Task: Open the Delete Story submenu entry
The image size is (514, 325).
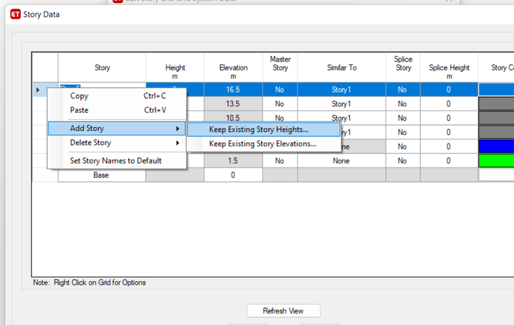Action: pyautogui.click(x=117, y=143)
